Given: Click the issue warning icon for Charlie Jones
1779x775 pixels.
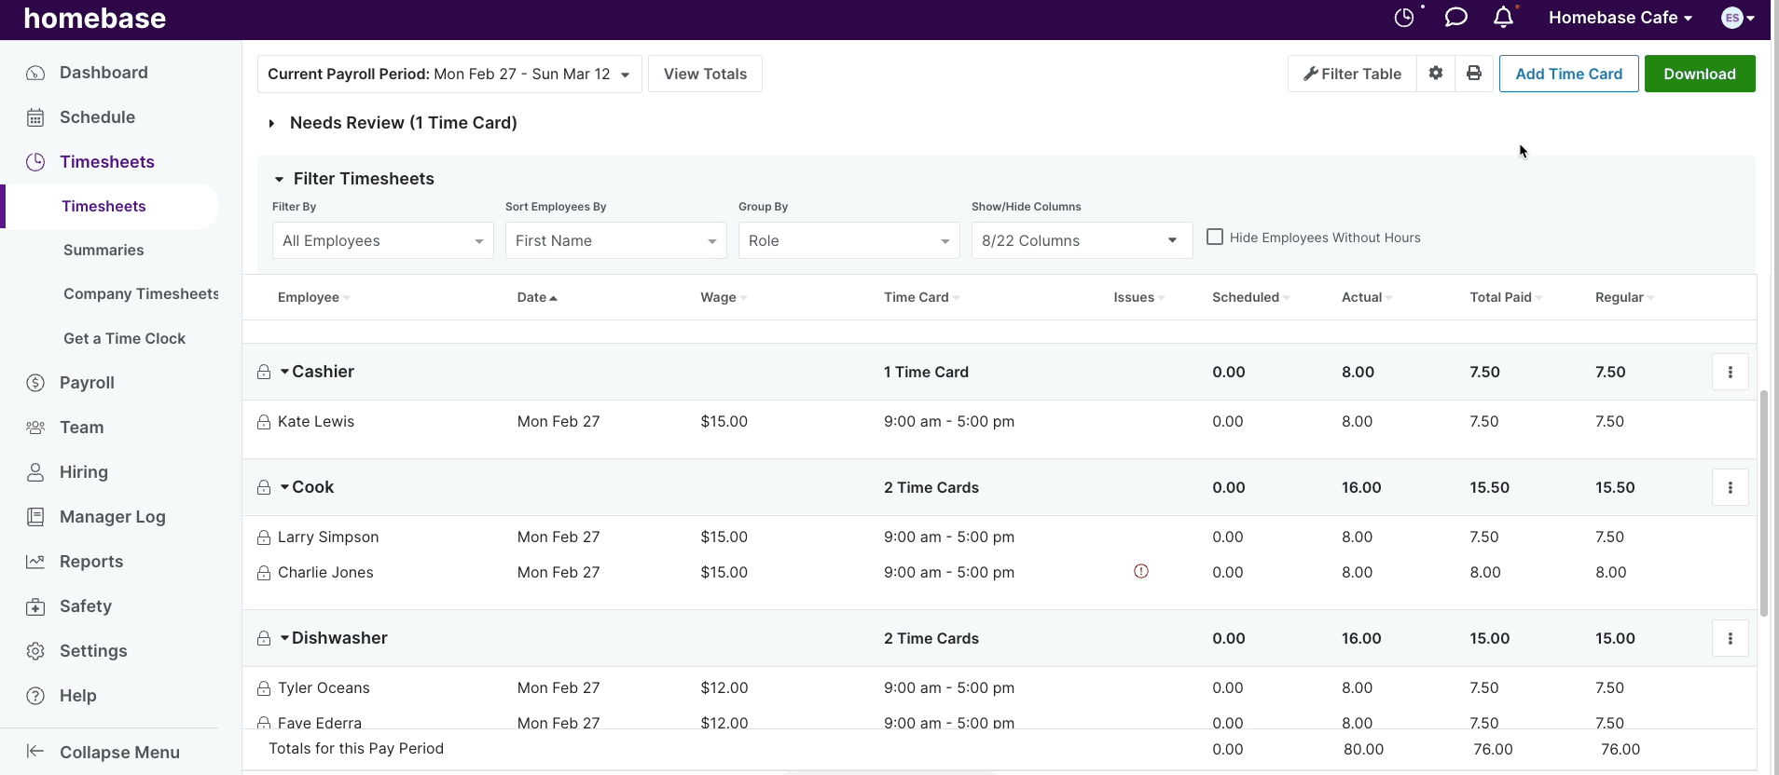Looking at the screenshot, I should 1141,571.
